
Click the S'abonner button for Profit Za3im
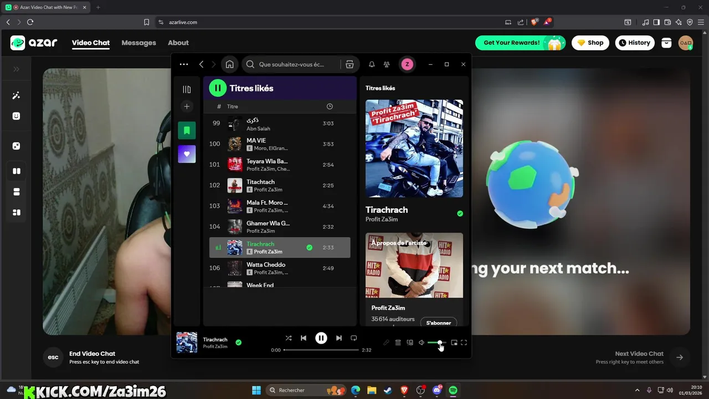pos(438,323)
